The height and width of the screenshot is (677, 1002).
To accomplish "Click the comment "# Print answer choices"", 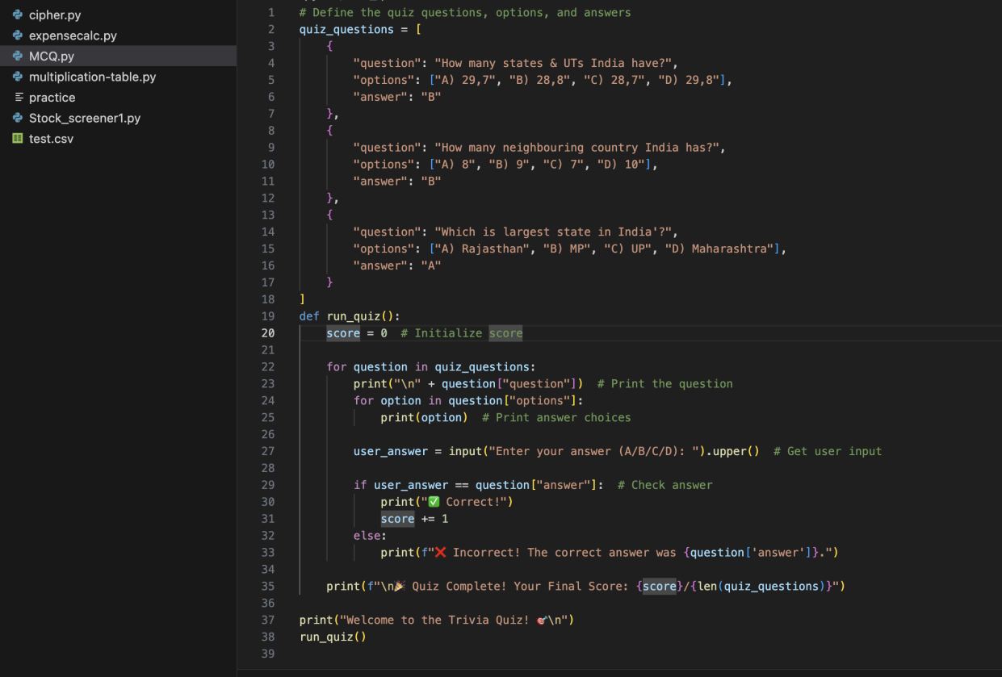I will point(556,417).
